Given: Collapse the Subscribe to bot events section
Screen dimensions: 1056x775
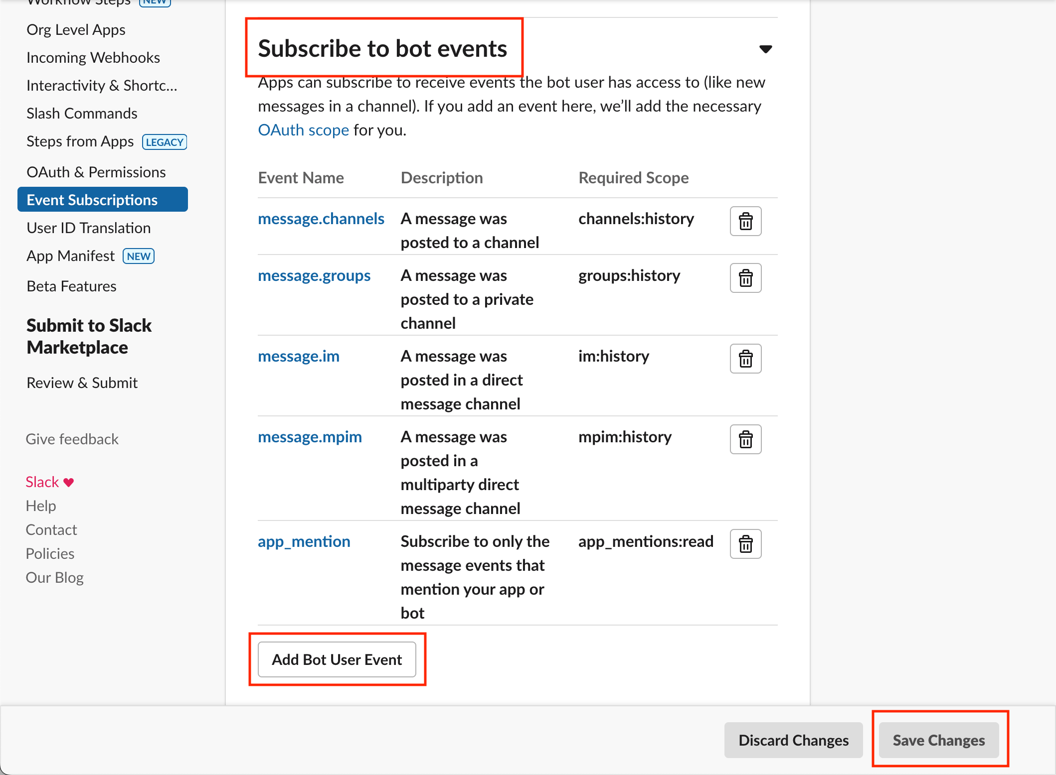Looking at the screenshot, I should 766,48.
